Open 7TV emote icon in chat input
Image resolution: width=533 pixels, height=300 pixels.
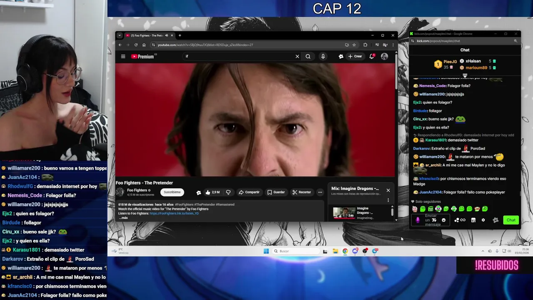[434, 220]
